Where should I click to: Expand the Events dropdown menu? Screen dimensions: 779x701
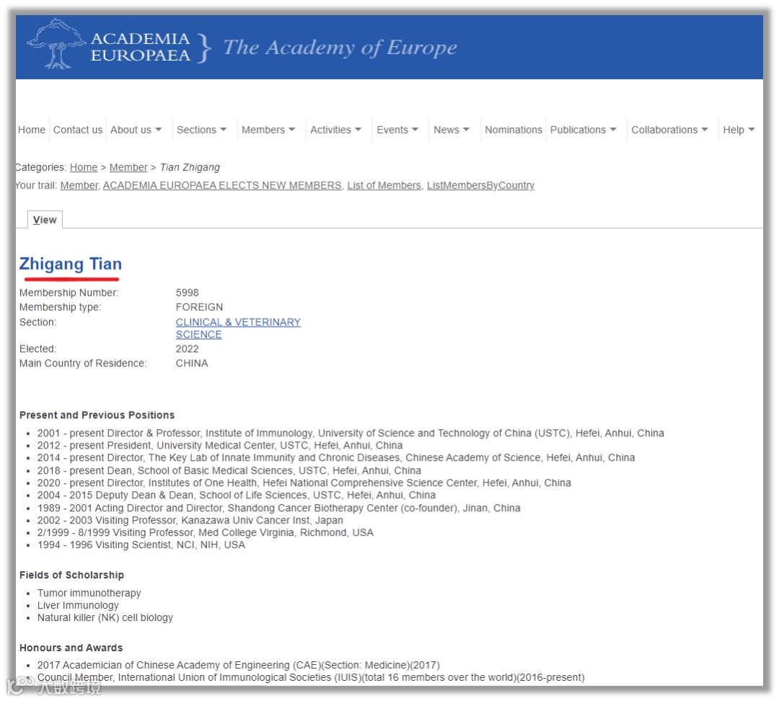point(397,130)
